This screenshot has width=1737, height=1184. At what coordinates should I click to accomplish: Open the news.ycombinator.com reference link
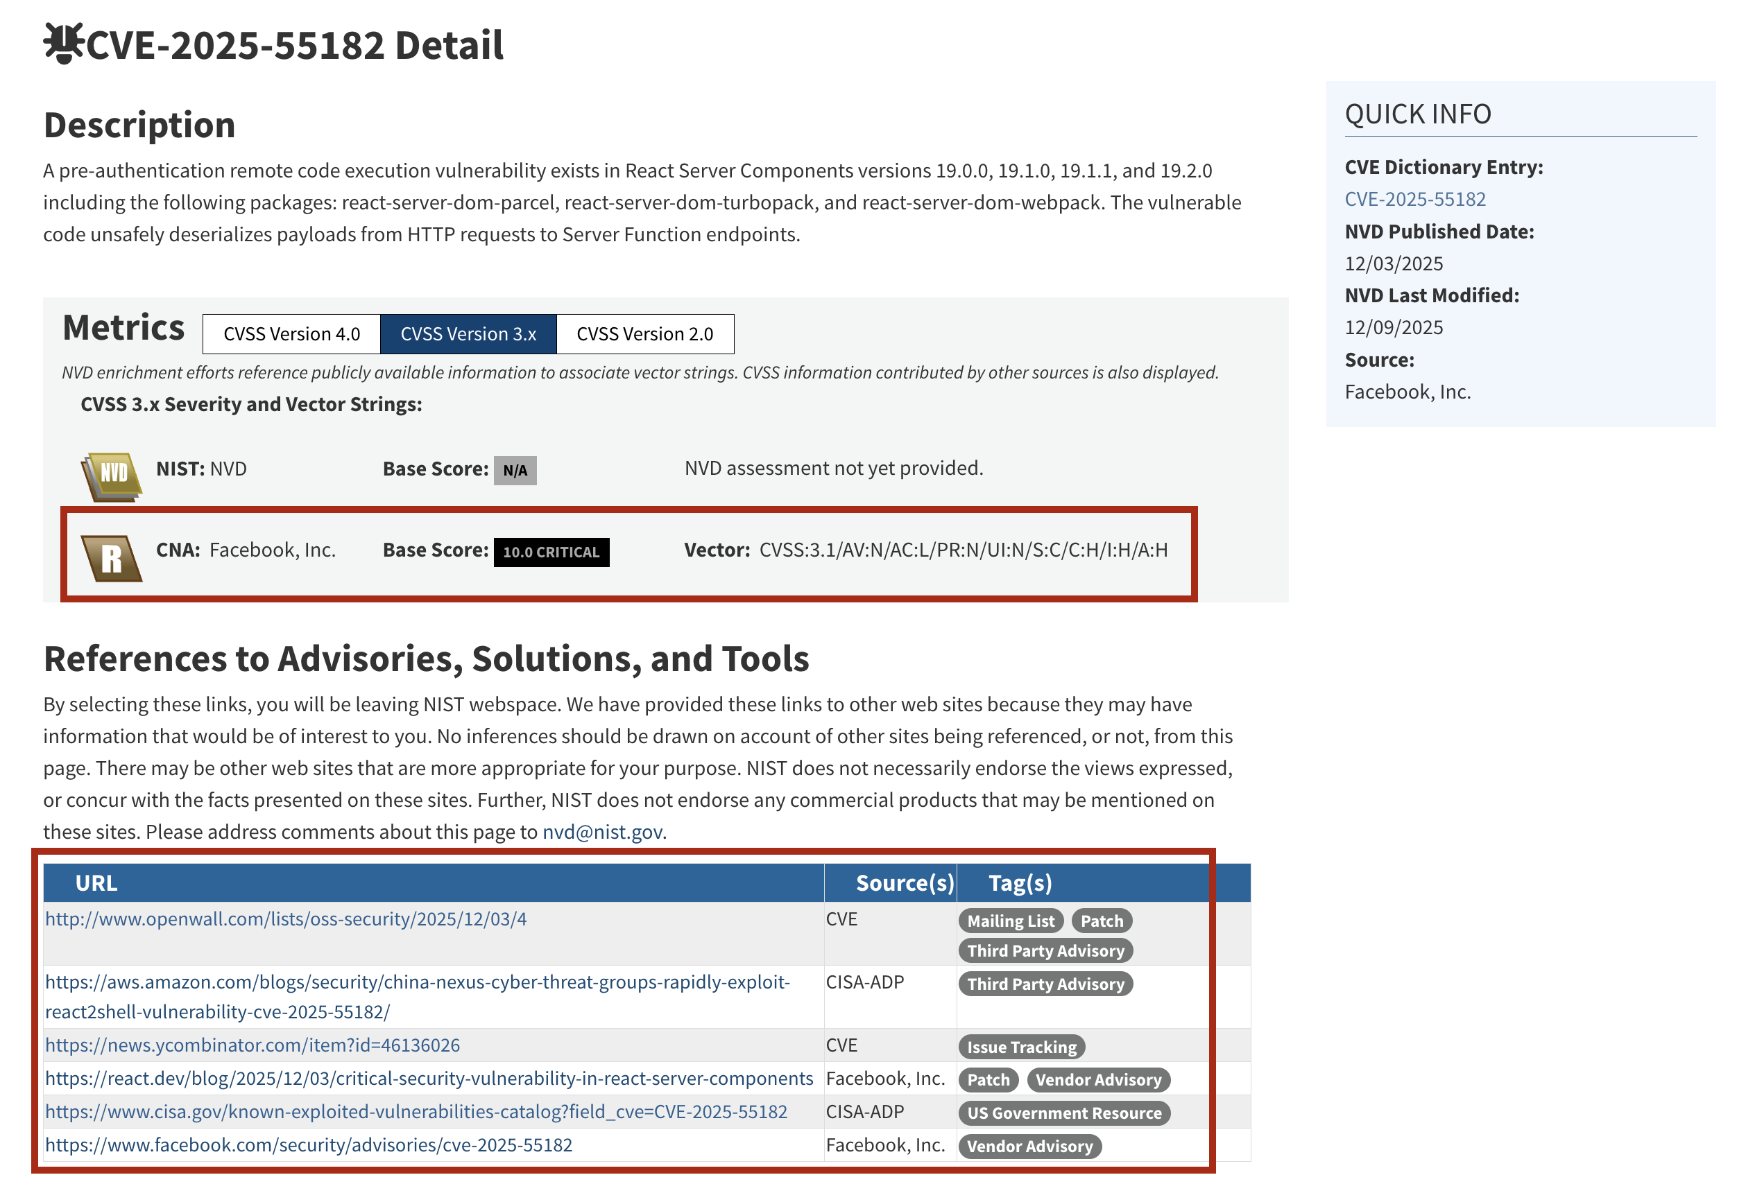(x=253, y=1044)
